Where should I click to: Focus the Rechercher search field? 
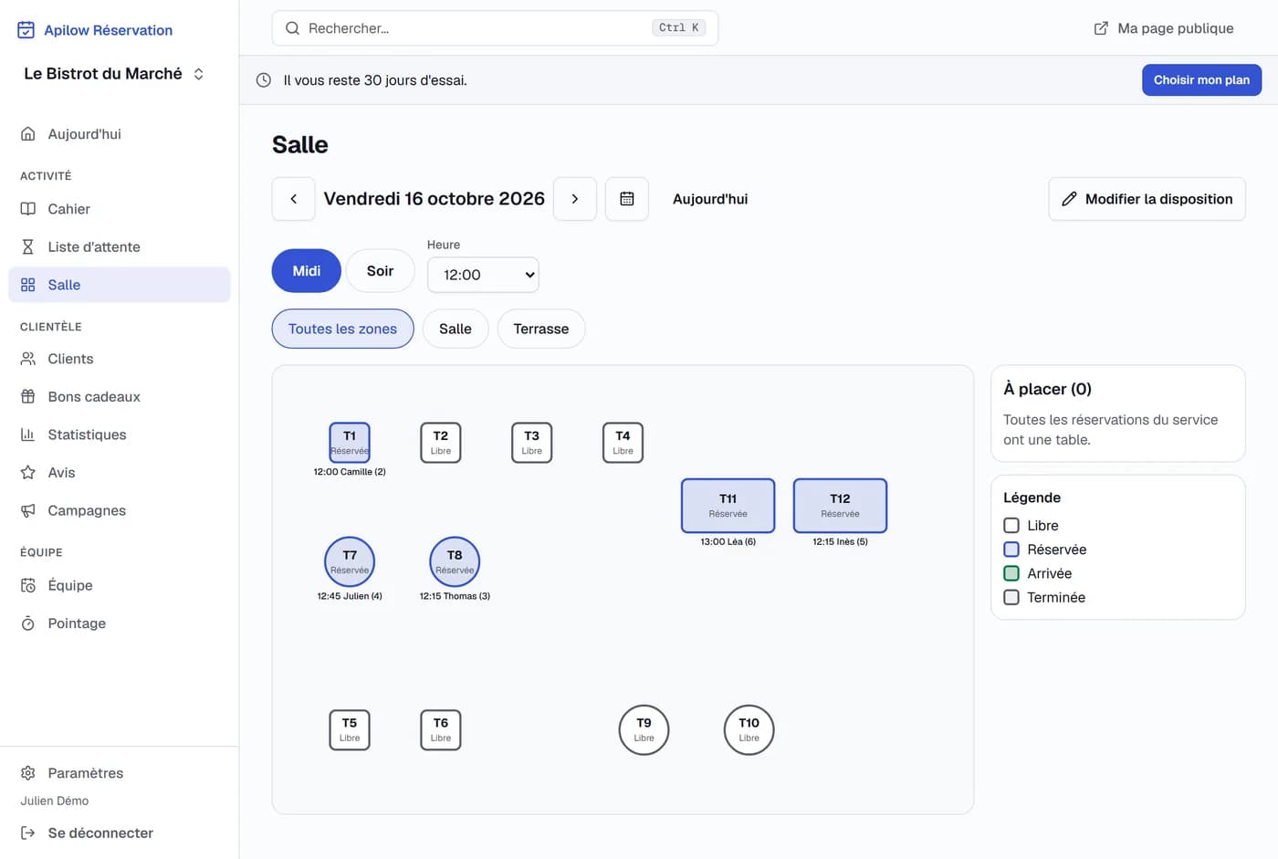(x=495, y=28)
